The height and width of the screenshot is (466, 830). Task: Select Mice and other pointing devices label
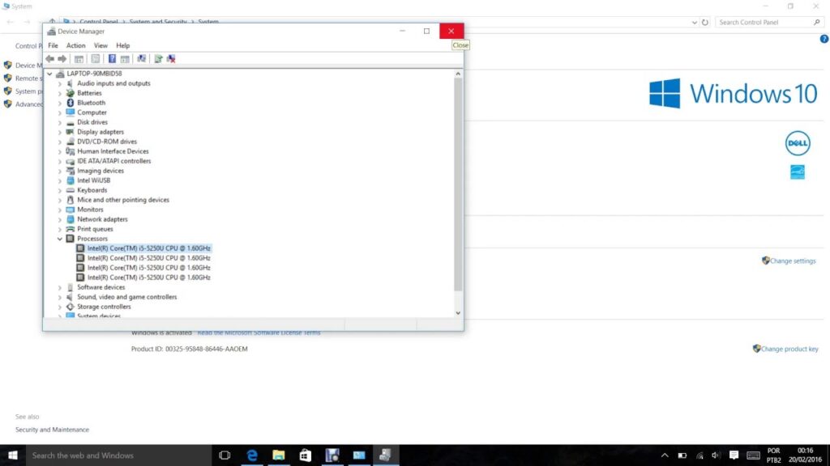click(123, 200)
